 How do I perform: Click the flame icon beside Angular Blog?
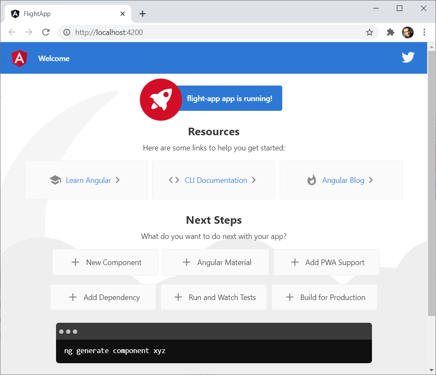tap(312, 180)
